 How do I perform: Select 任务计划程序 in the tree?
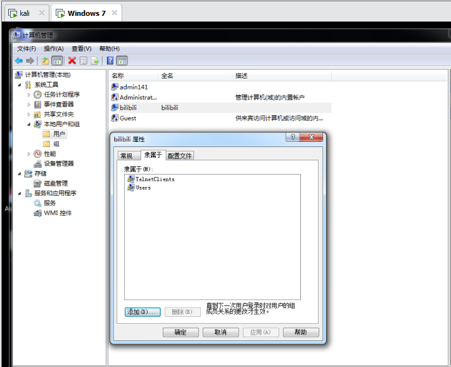[61, 94]
